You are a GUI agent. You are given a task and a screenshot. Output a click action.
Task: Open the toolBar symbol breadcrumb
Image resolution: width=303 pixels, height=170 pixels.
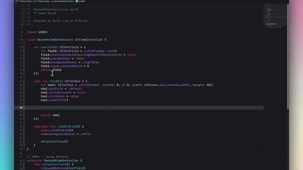coord(82,1)
